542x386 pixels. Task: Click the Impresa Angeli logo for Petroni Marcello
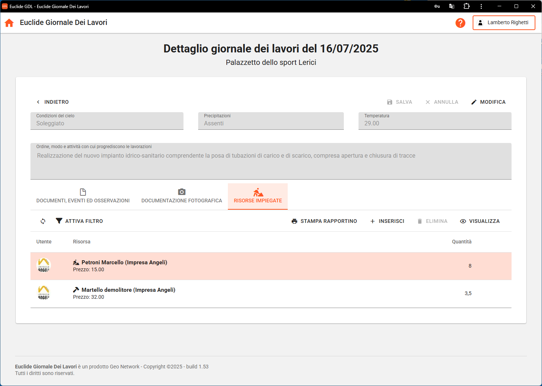tap(44, 265)
